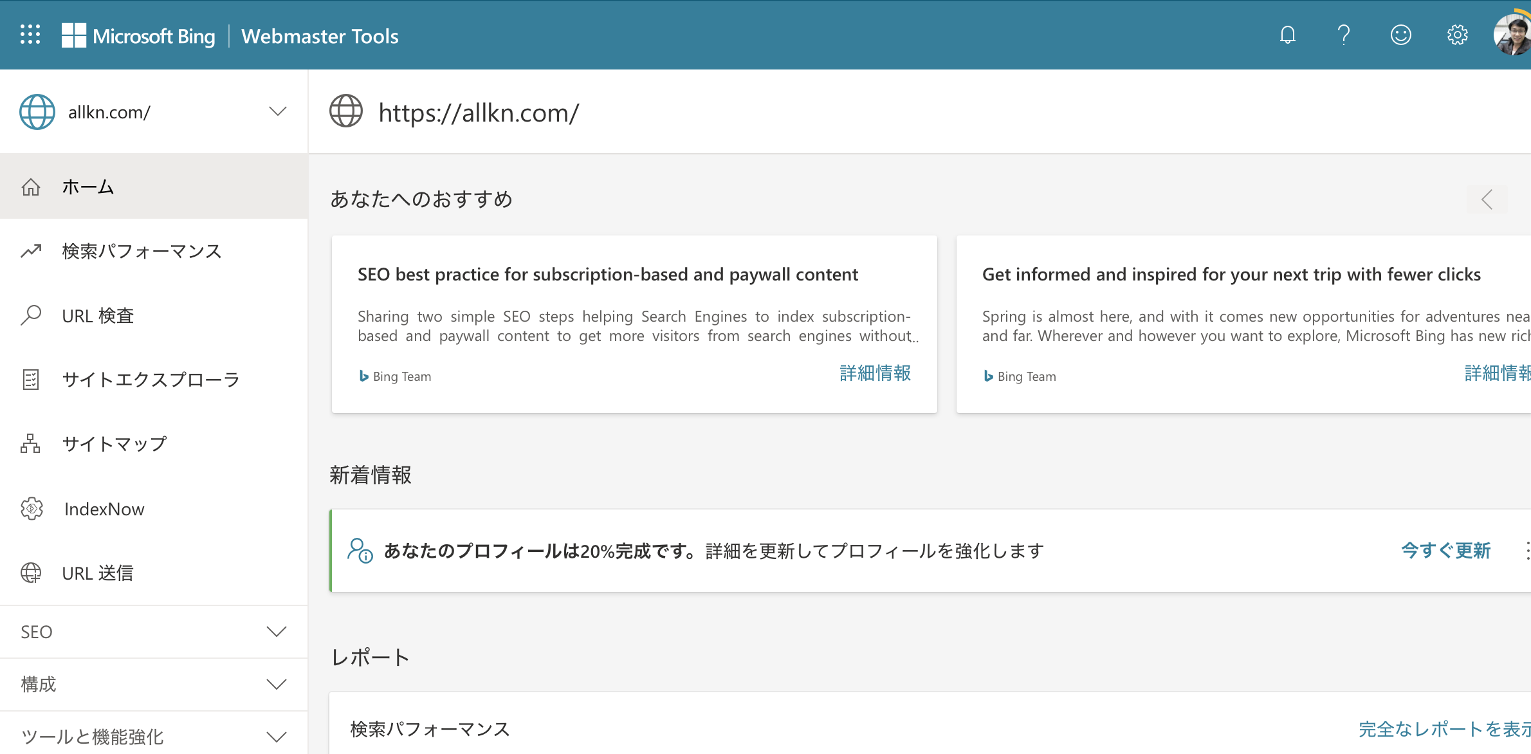Click the magnifier icon for URL 検査

pos(31,315)
